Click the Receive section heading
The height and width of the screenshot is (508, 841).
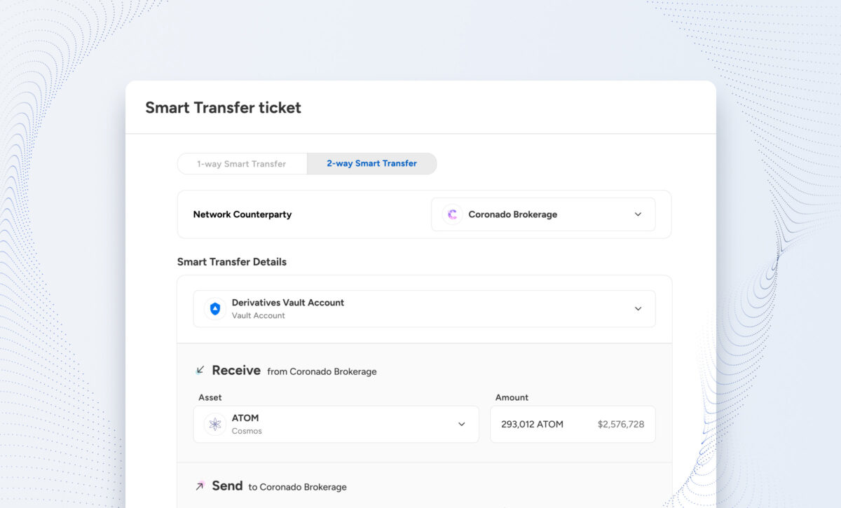coord(236,370)
